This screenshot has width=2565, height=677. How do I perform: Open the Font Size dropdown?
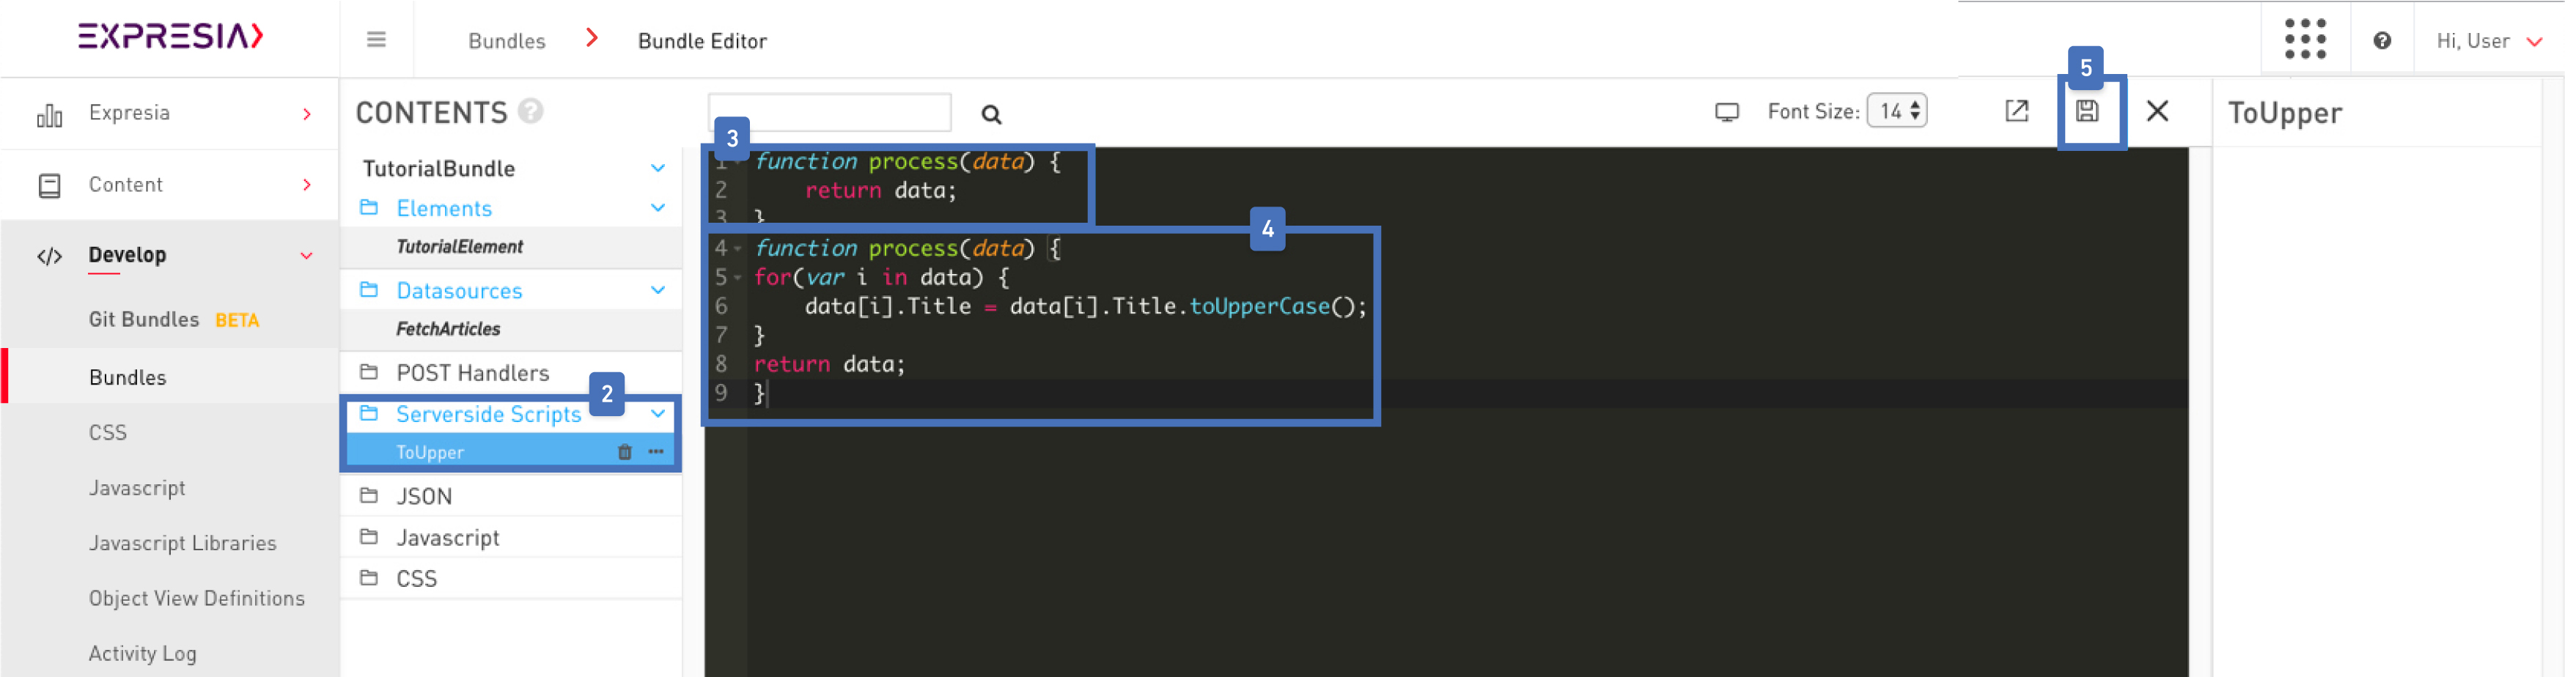point(1897,111)
